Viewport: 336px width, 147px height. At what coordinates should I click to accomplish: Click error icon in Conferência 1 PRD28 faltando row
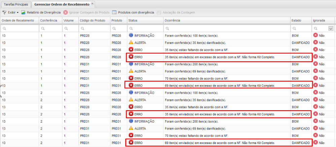[131, 50]
